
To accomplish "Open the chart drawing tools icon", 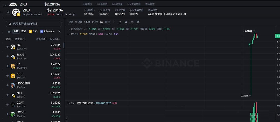I will [x=120, y=22].
